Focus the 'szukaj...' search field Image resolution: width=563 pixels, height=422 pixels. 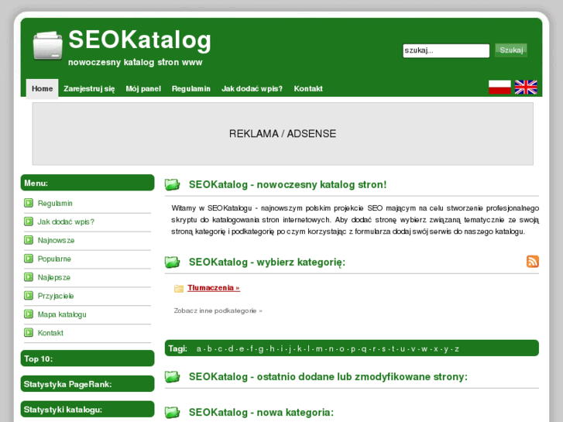(x=446, y=50)
